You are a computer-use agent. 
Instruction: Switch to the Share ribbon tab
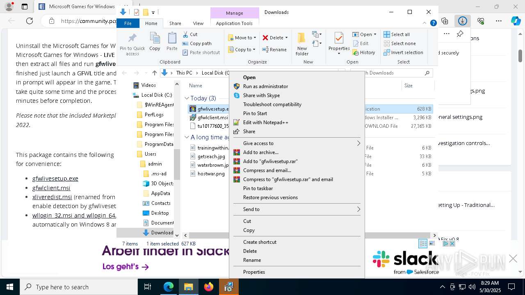[x=175, y=23]
